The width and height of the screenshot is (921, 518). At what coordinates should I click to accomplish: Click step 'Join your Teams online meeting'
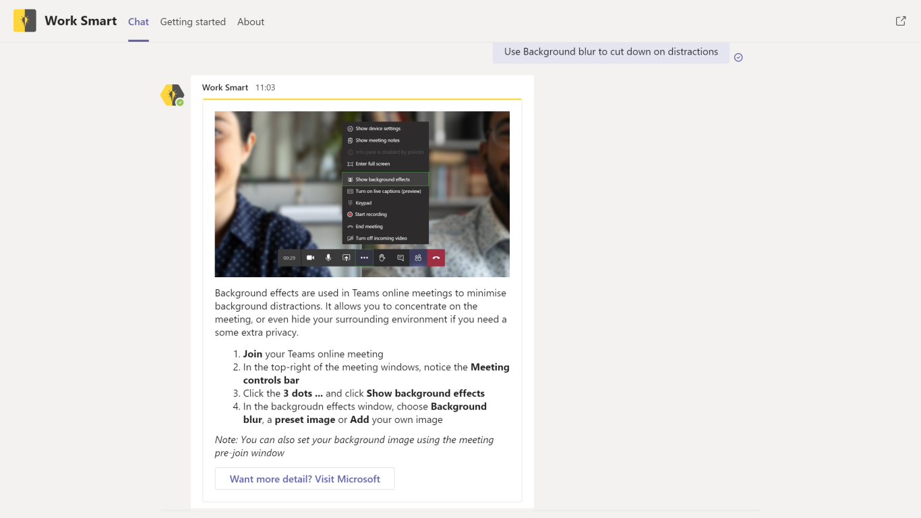pos(313,354)
